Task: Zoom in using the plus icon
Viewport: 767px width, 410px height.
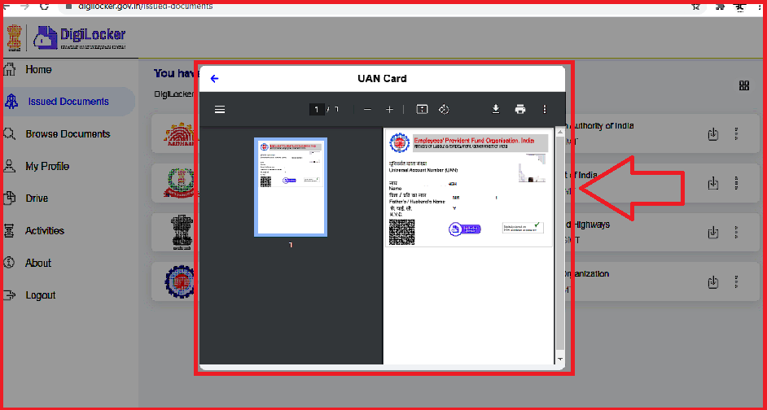Action: [x=389, y=109]
